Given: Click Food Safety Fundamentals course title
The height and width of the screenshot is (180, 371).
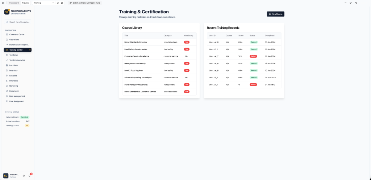Looking at the screenshot, I should (136, 49).
